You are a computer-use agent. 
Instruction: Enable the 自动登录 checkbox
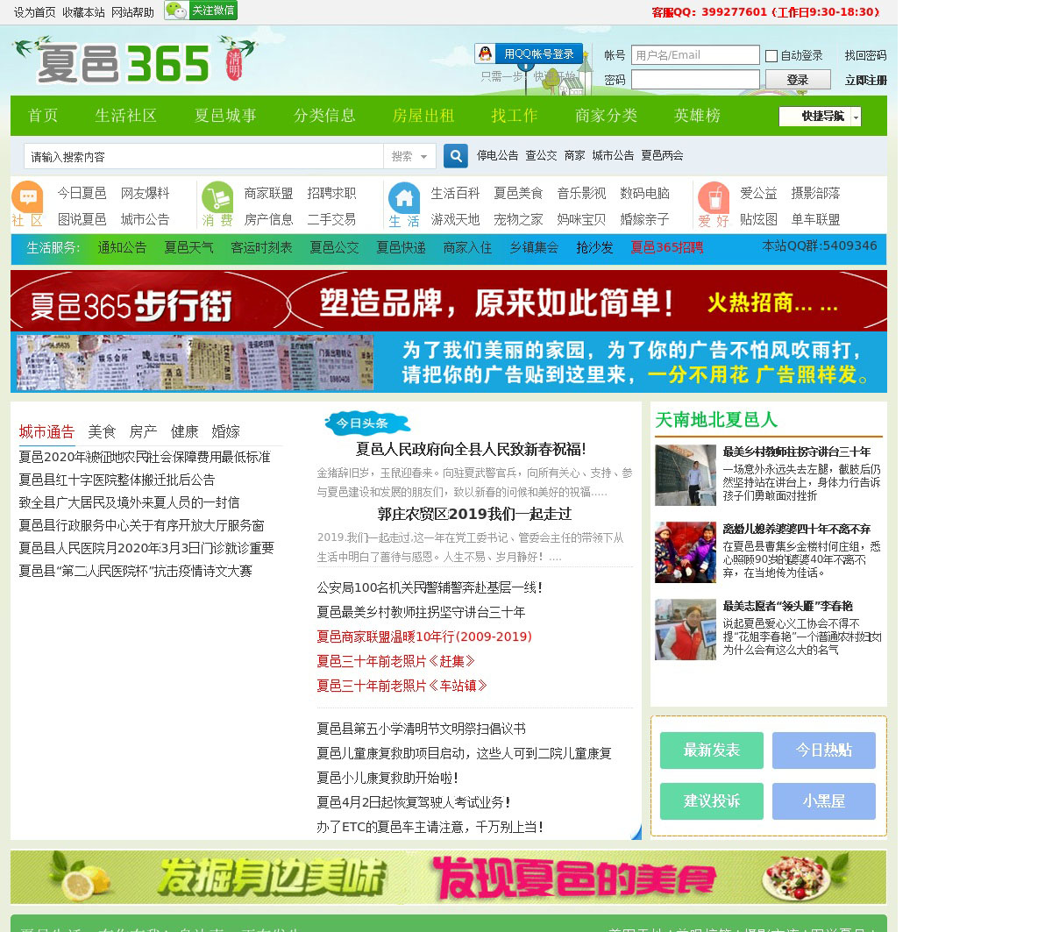[771, 56]
